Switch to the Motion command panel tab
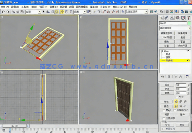 (178, 18)
